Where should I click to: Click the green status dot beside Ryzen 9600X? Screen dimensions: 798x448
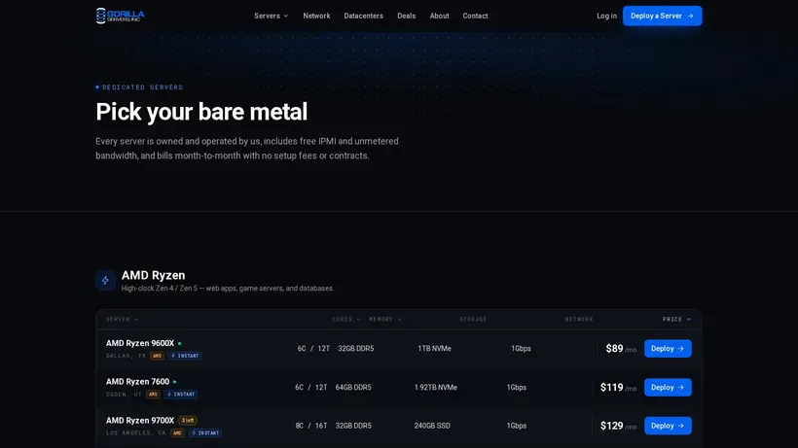[x=180, y=343]
